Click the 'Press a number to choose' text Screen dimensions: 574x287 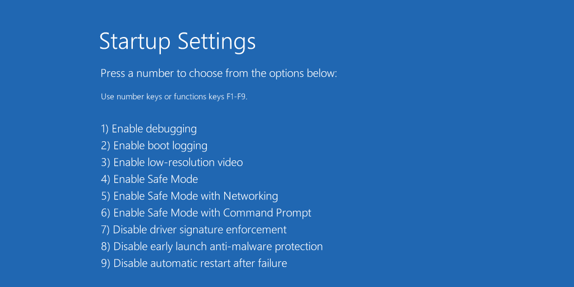tap(219, 73)
